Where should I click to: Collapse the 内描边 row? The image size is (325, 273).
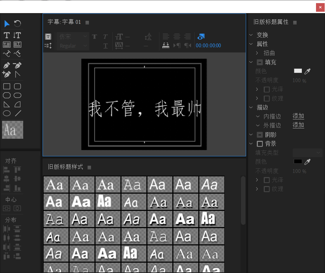pos(258,117)
